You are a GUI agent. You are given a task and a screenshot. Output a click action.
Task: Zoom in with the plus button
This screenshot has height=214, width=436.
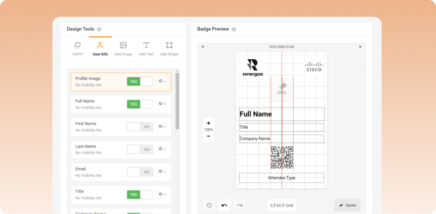[209, 123]
